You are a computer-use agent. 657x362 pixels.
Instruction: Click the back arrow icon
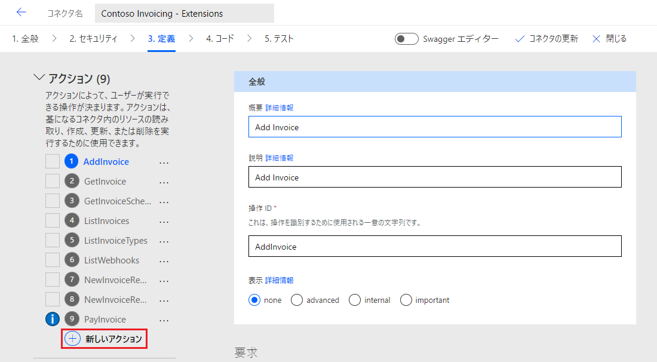tap(22, 13)
